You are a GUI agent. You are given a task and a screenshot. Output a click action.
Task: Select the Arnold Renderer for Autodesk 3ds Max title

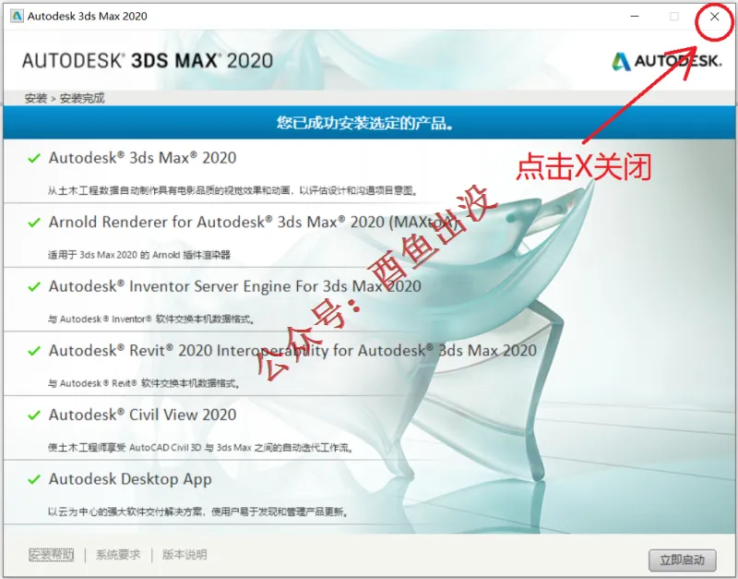pyautogui.click(x=253, y=222)
